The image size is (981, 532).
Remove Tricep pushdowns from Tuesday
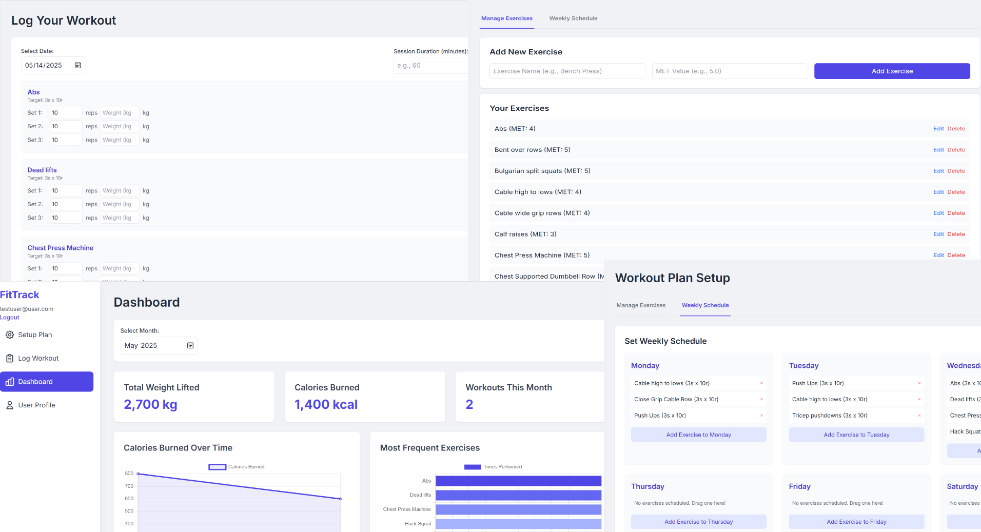[919, 416]
